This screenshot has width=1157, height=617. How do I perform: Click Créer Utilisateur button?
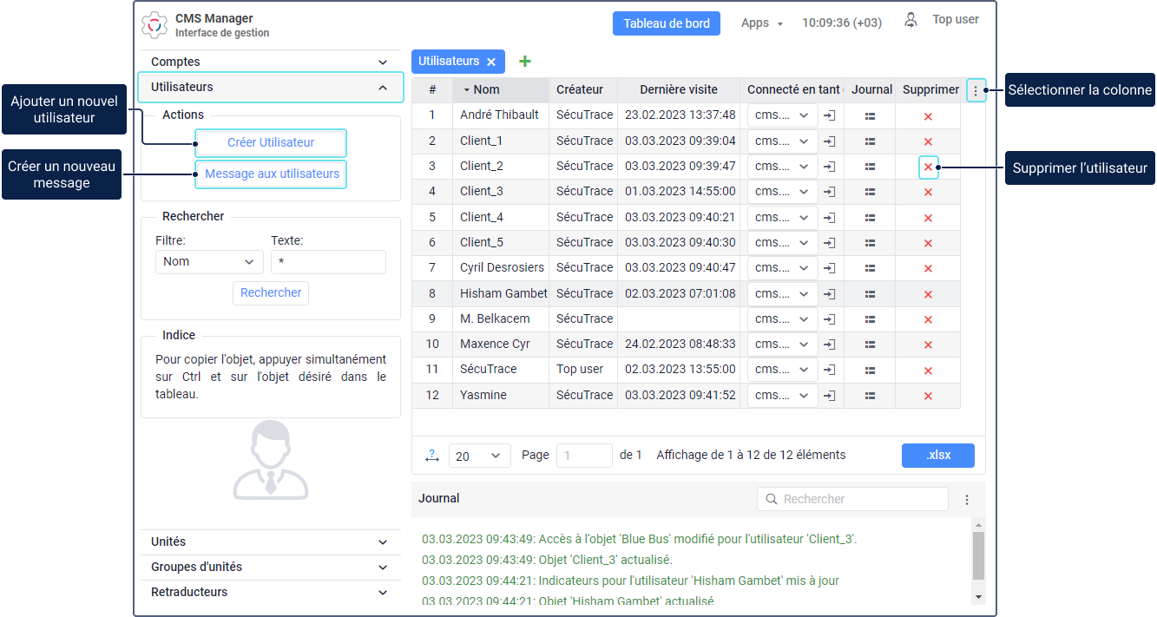click(x=271, y=142)
